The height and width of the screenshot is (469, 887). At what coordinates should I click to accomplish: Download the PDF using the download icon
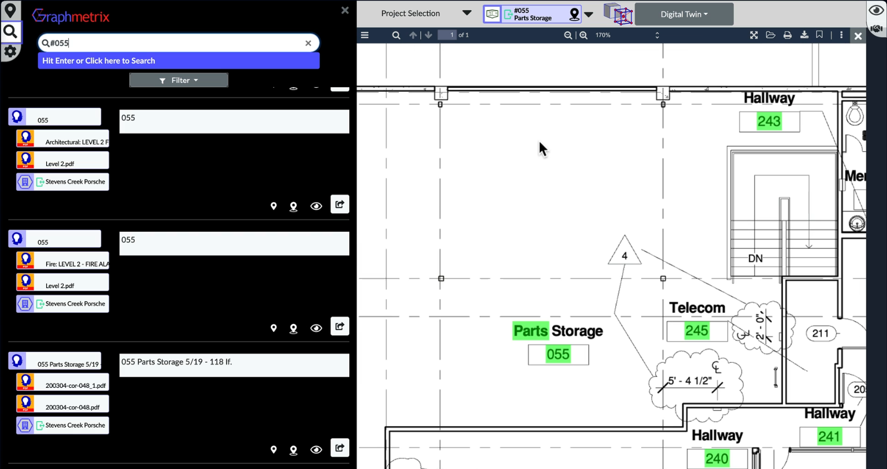[x=804, y=35]
